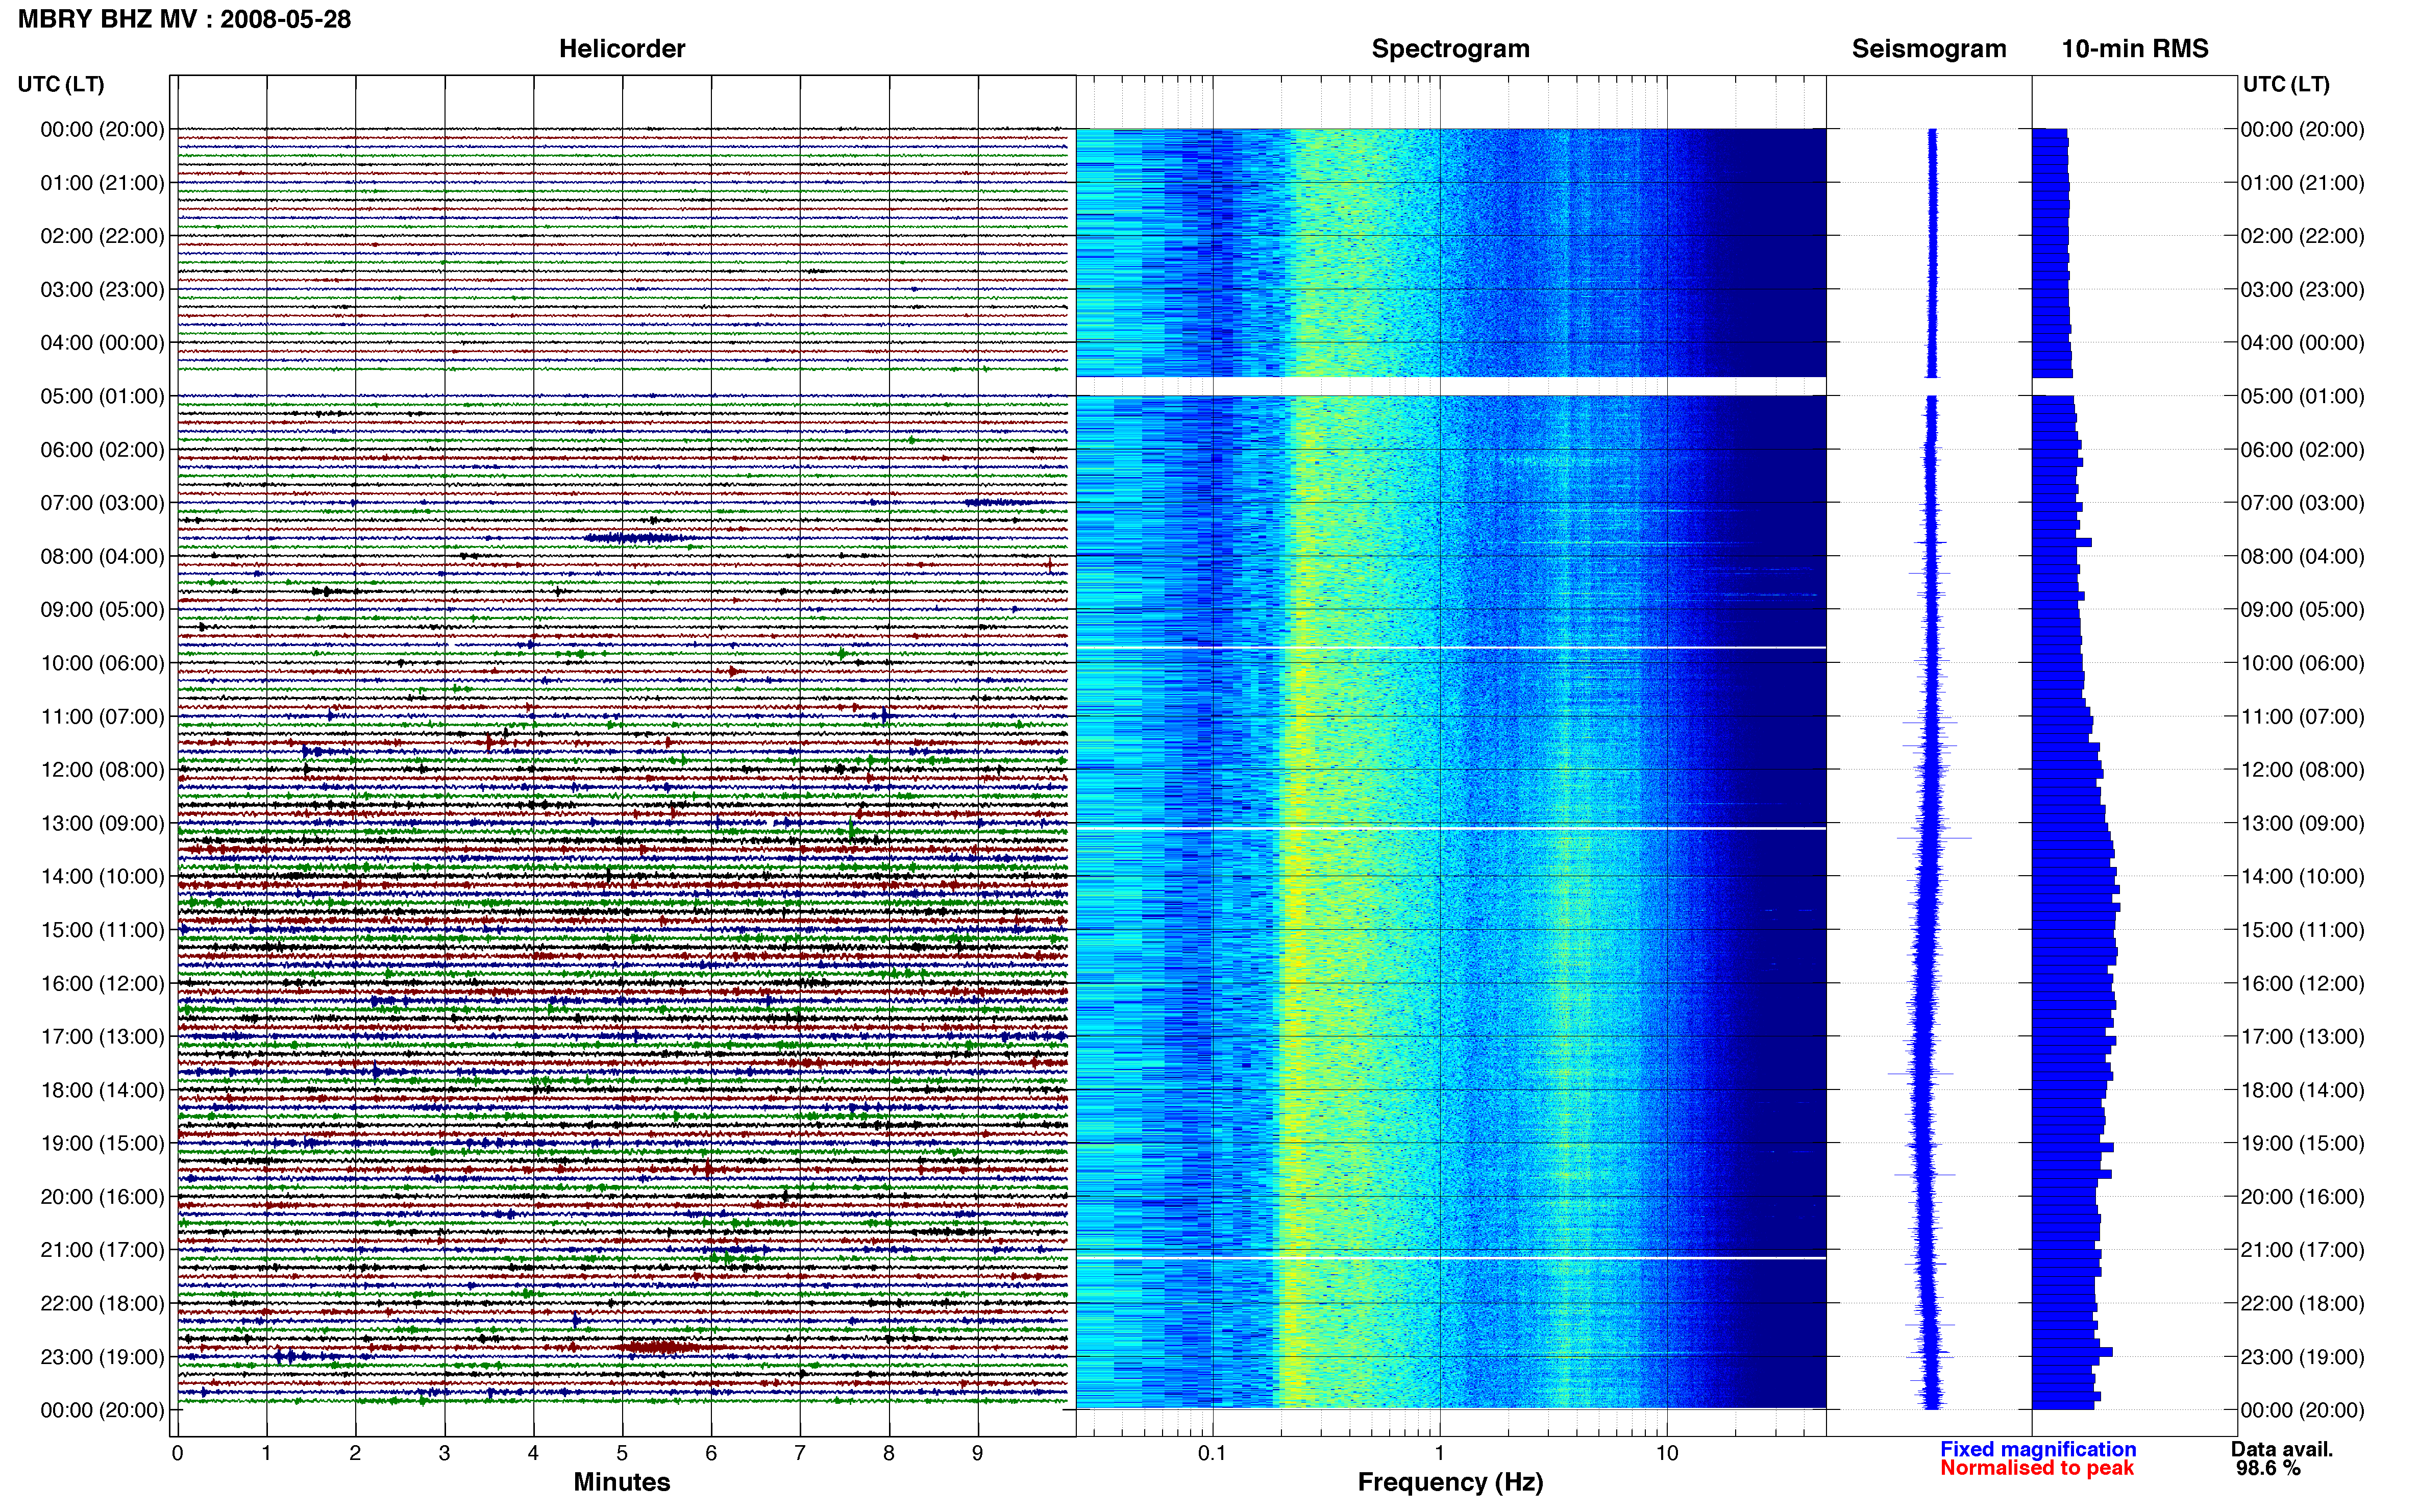This screenshot has width=2419, height=1512.
Task: Click Helicorder-side time label 08:00 (04:00)
Action: coord(102,556)
